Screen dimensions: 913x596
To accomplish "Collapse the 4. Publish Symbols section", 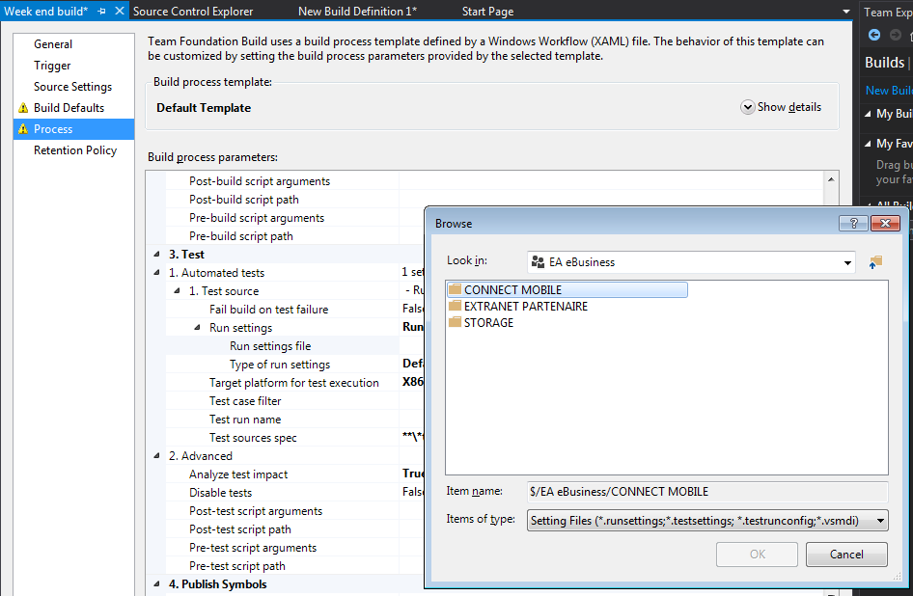I will pyautogui.click(x=156, y=583).
